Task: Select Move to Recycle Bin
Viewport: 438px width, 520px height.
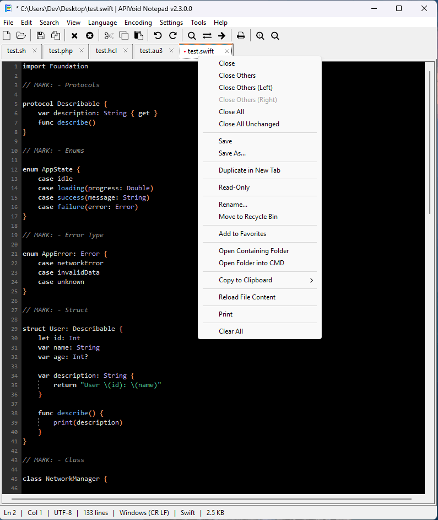Action: pyautogui.click(x=259, y=217)
